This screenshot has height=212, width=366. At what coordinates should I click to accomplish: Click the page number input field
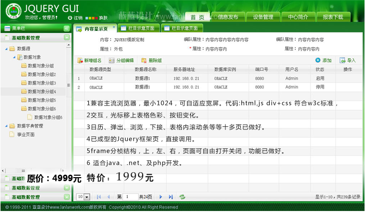[131, 197]
